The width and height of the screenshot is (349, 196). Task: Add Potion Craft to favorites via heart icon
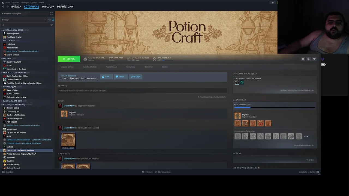pos(314,59)
